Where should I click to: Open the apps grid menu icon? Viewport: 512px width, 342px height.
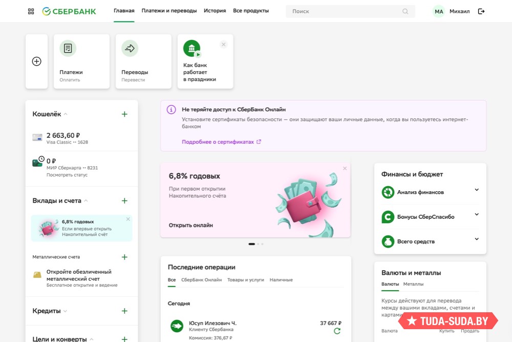click(x=31, y=11)
